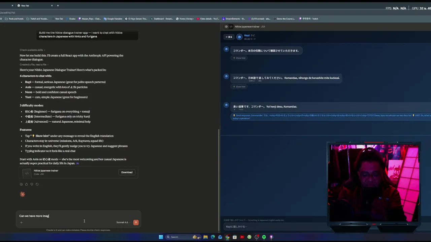Viewport: 431px width, 242px height.
Task: Open the Sonnet 4.6 model selector
Action: [123, 223]
